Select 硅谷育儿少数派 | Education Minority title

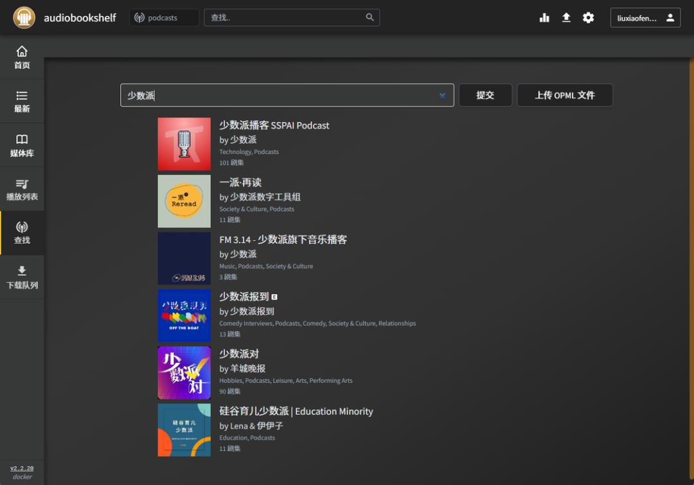(x=296, y=411)
